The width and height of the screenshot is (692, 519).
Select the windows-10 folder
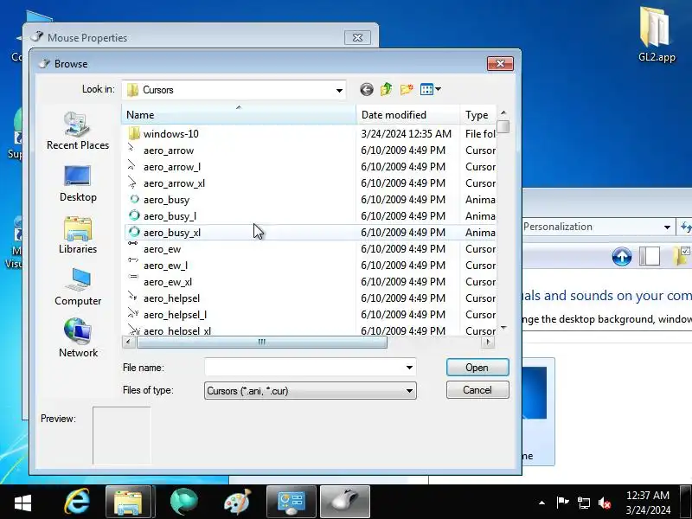click(x=170, y=134)
